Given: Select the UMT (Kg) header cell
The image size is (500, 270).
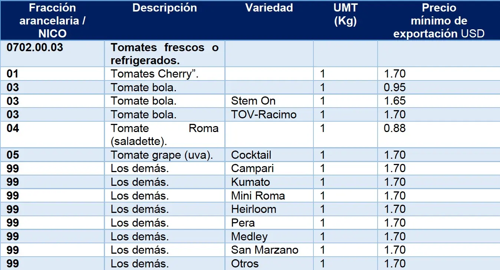Looking at the screenshot, I should click(x=345, y=20).
